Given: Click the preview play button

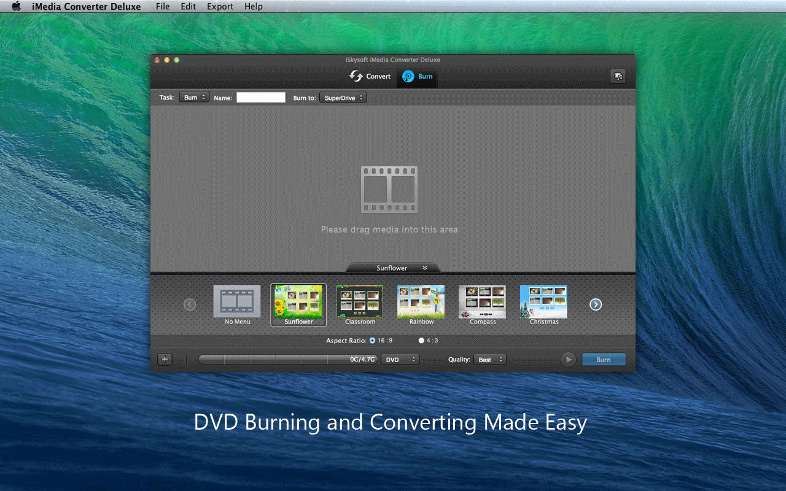Looking at the screenshot, I should [x=569, y=360].
